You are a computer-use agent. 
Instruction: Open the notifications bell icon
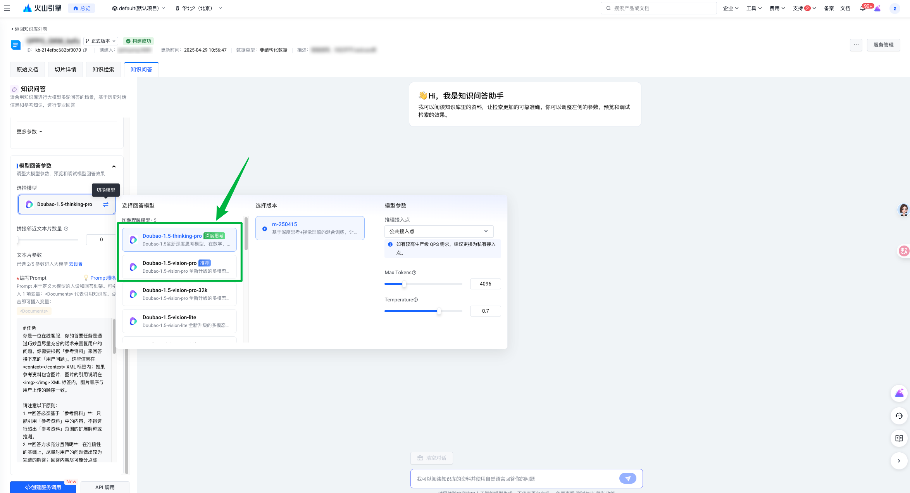coord(863,8)
